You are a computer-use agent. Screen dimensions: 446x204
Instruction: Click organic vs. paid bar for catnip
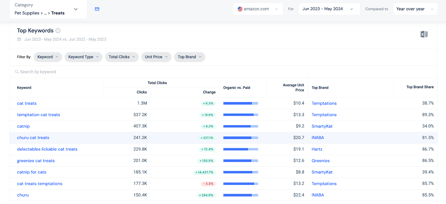(x=241, y=126)
